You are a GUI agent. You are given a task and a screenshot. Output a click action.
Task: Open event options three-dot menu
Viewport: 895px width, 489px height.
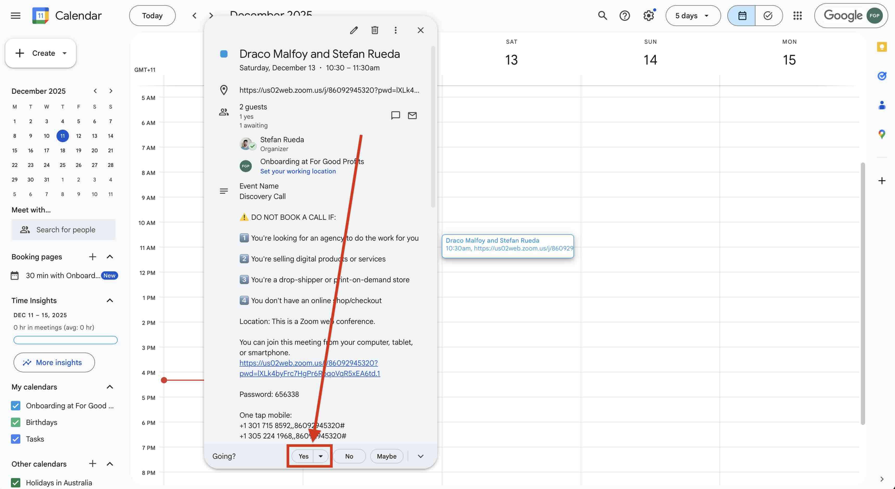pyautogui.click(x=395, y=30)
